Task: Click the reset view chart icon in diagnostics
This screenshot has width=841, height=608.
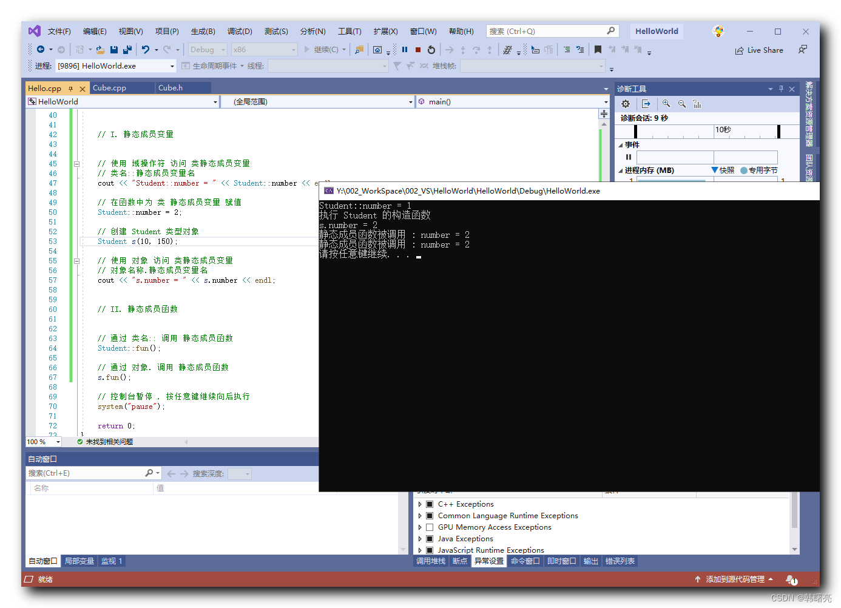Action: pyautogui.click(x=697, y=104)
